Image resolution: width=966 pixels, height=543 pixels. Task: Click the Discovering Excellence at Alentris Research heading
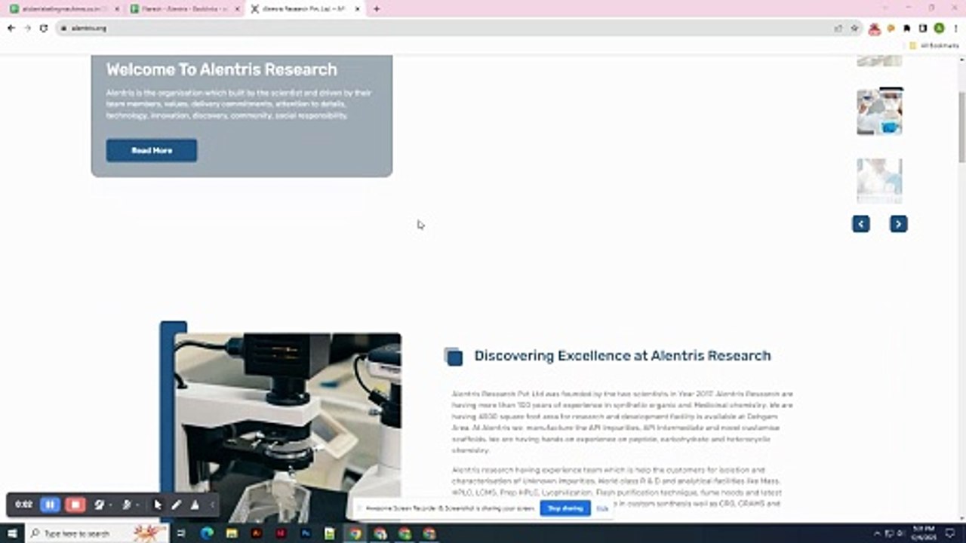pyautogui.click(x=623, y=355)
